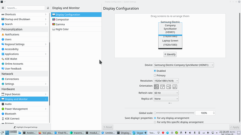Open Accessibility settings
Image resolution: width=241 pixels, height=135 pixels.
[24, 49]
